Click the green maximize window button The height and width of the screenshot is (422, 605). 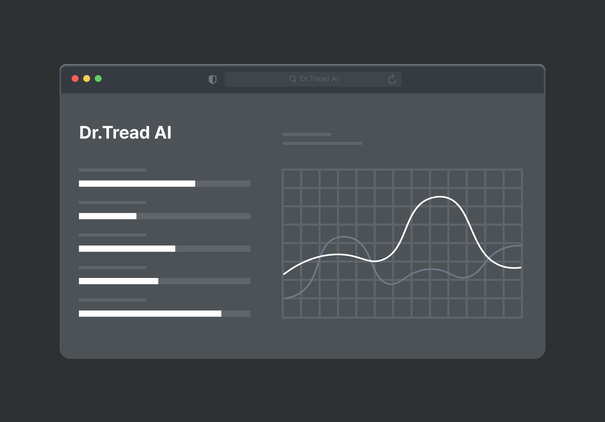[98, 78]
